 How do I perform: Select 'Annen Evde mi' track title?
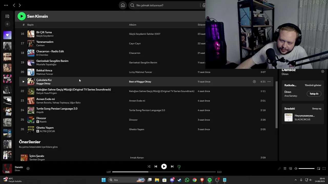[x=45, y=99]
